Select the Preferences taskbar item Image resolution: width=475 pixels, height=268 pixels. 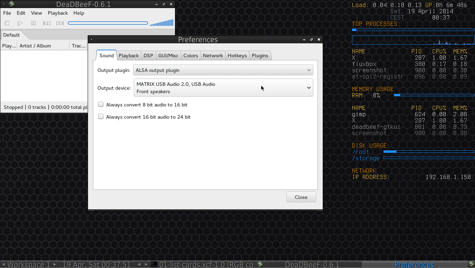click(x=414, y=265)
